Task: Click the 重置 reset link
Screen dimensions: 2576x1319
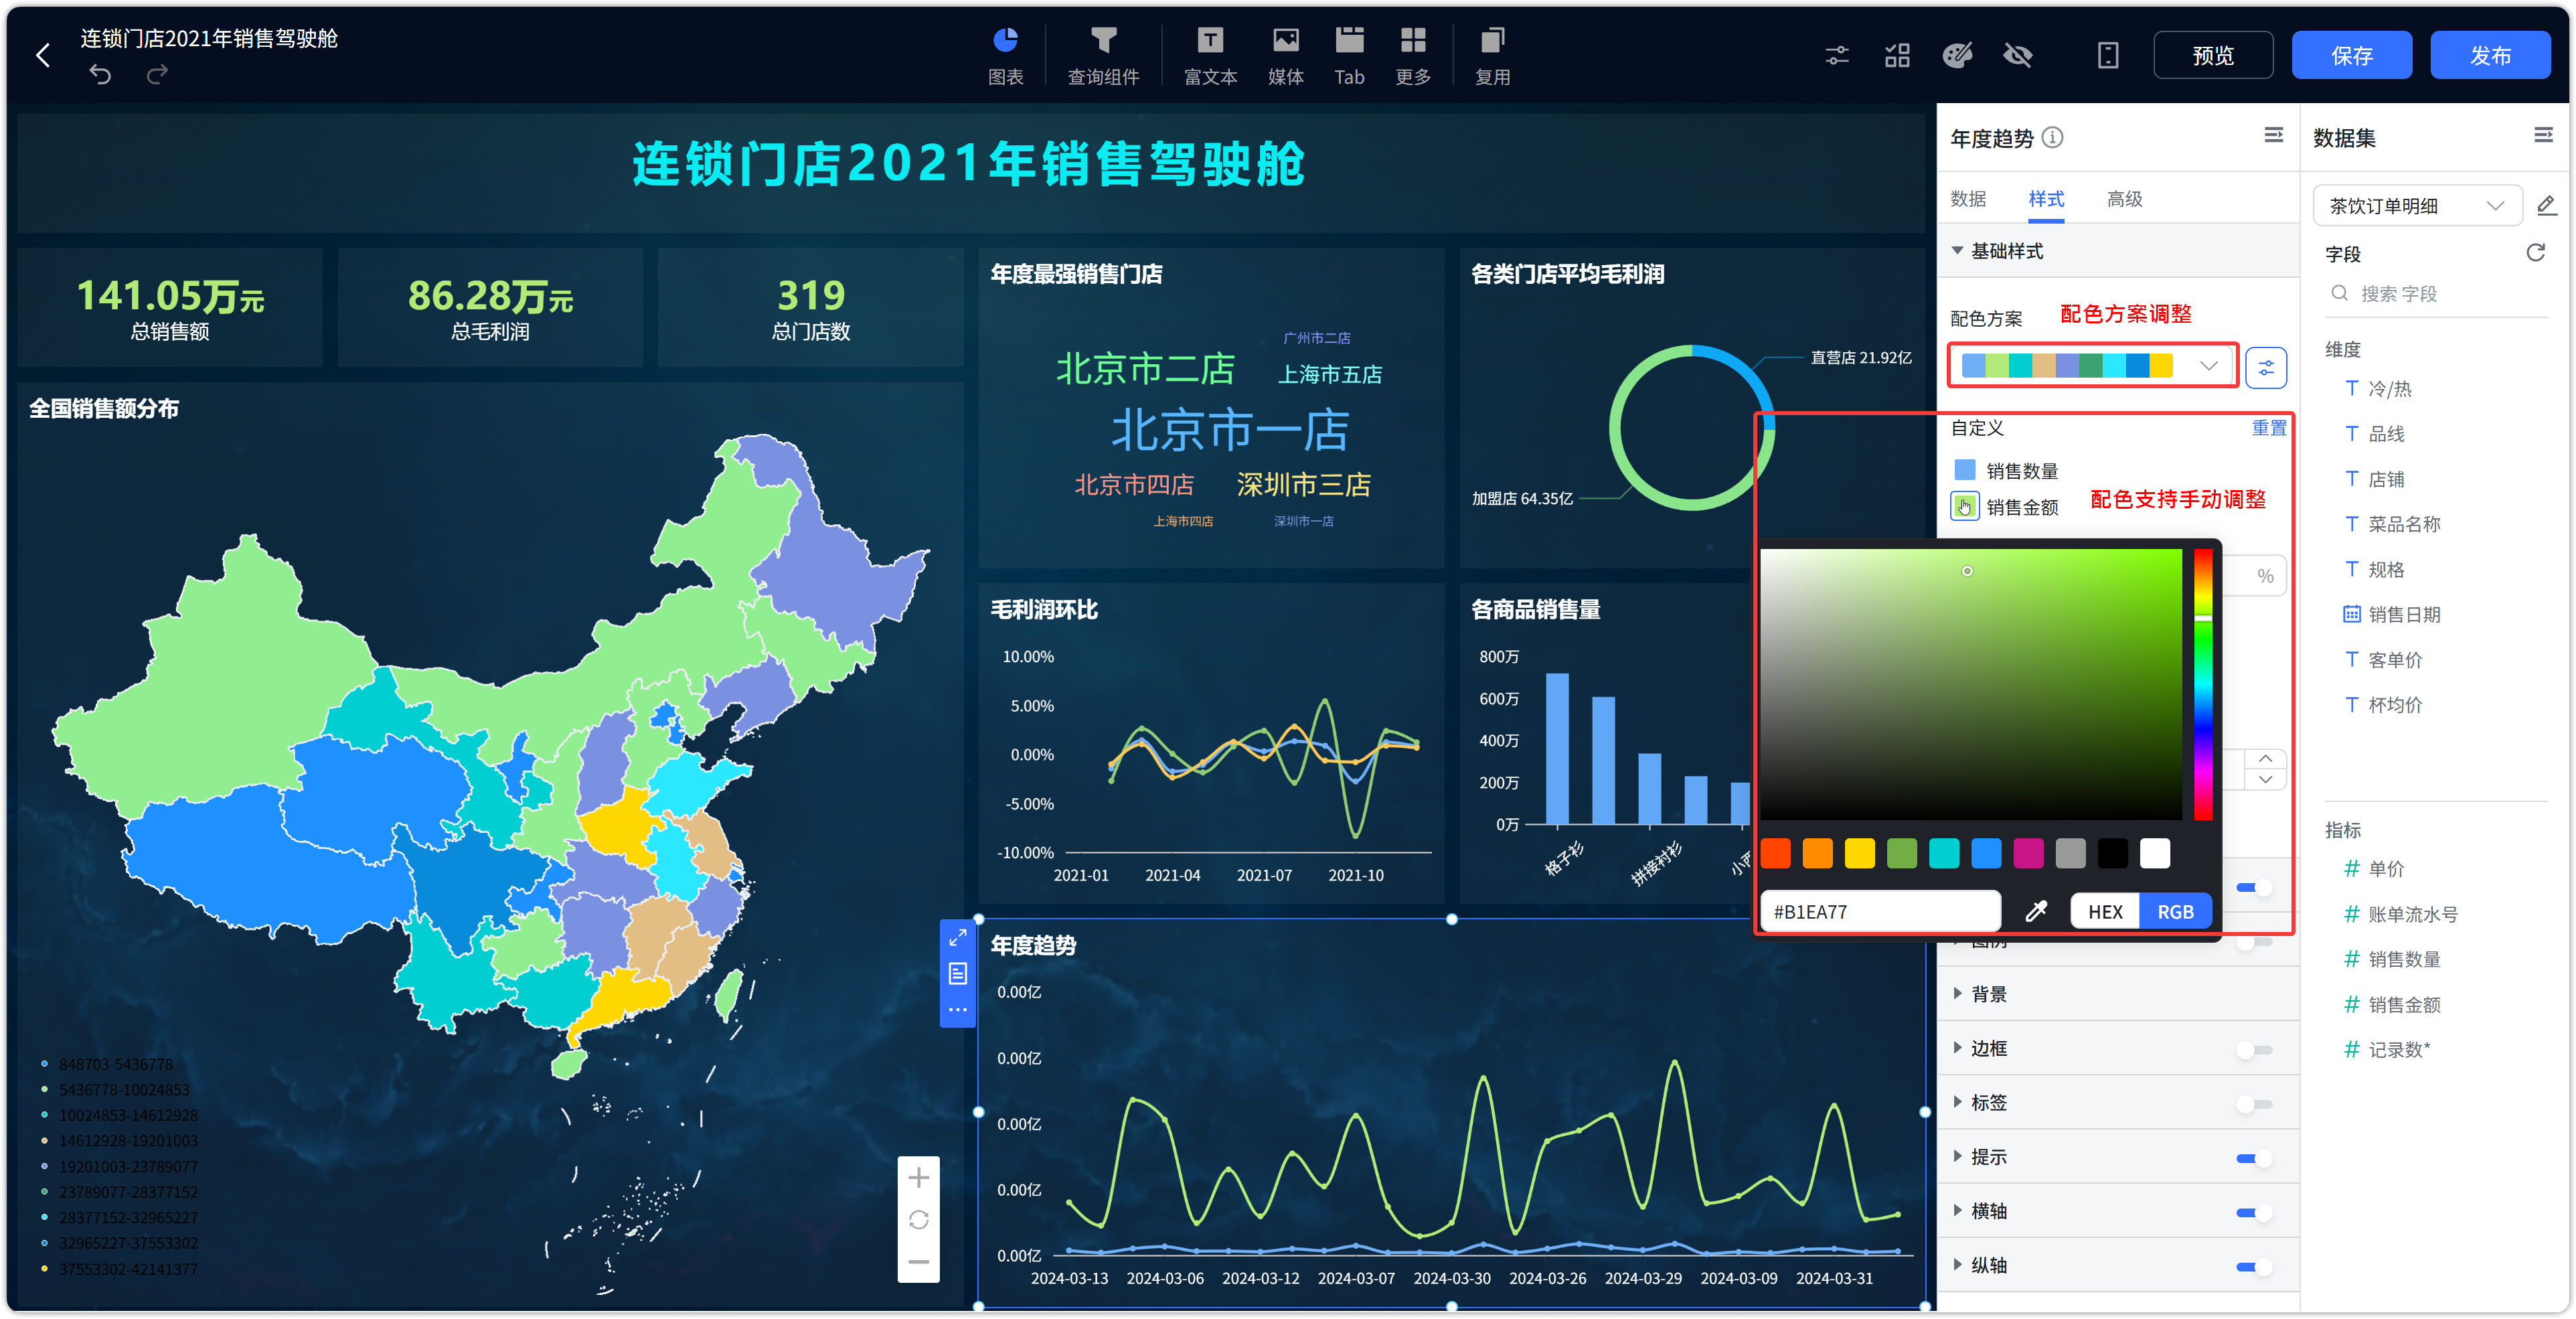Action: pyautogui.click(x=2268, y=428)
